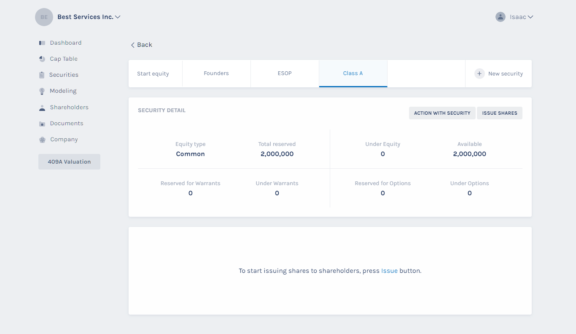This screenshot has width=576, height=334.
Task: Select the Class A tab
Action: click(x=353, y=73)
